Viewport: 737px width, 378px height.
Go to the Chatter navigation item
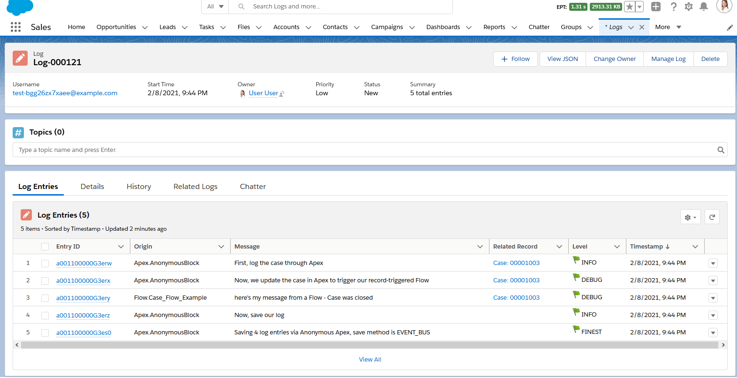point(539,27)
